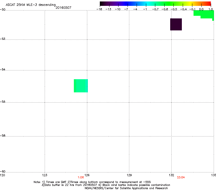This screenshot has height=190, width=216.
Task: Click the green data square near 126
Action: [81, 86]
